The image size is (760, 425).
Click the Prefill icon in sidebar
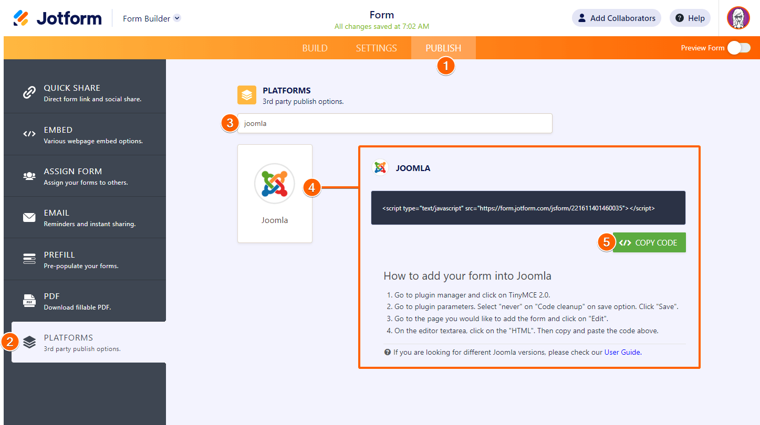(29, 259)
